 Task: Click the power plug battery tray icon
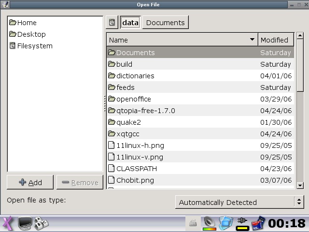tap(242, 223)
